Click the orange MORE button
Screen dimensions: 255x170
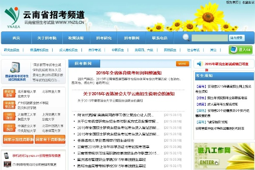click(182, 64)
